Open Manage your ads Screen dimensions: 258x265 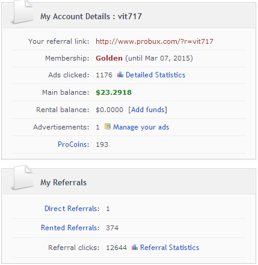[x=141, y=127]
